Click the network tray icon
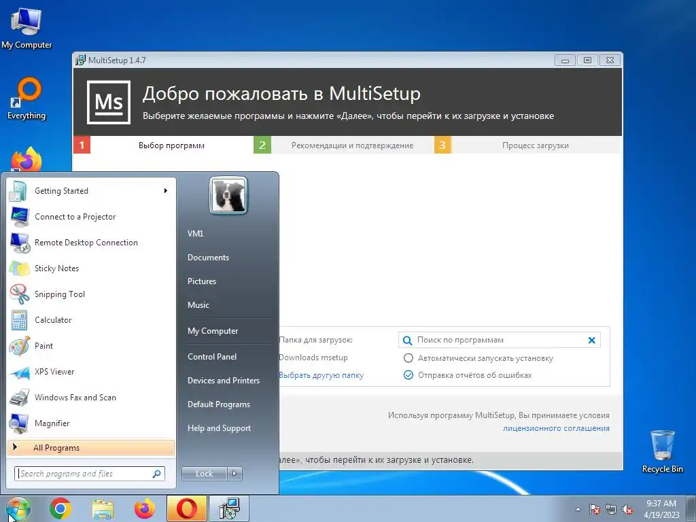Image resolution: width=696 pixels, height=522 pixels. click(x=611, y=509)
